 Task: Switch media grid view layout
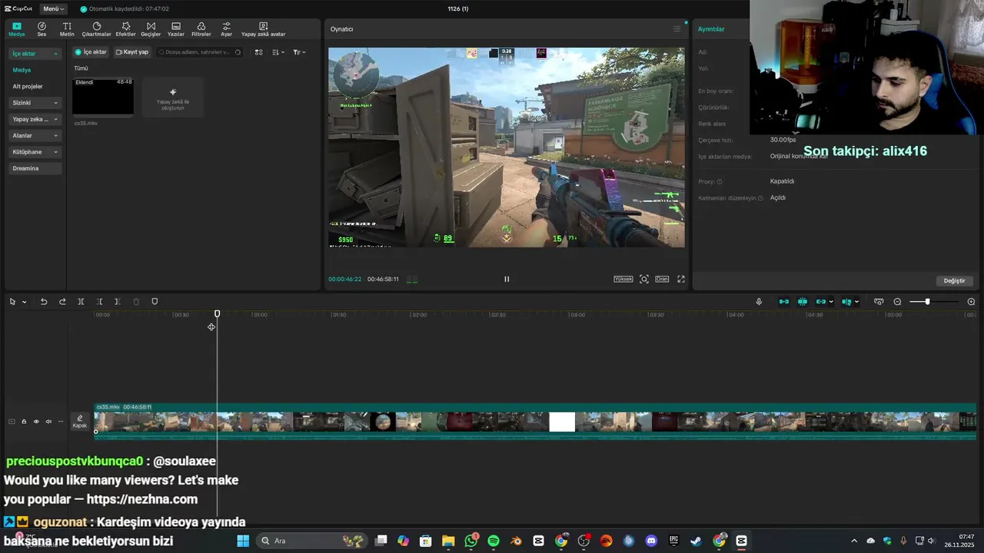tap(258, 52)
